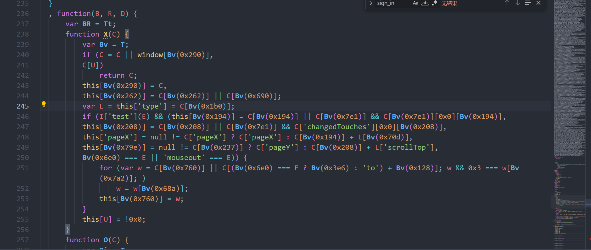The width and height of the screenshot is (591, 250).
Task: Click '0x690' hex value on line 244
Action: (258, 96)
